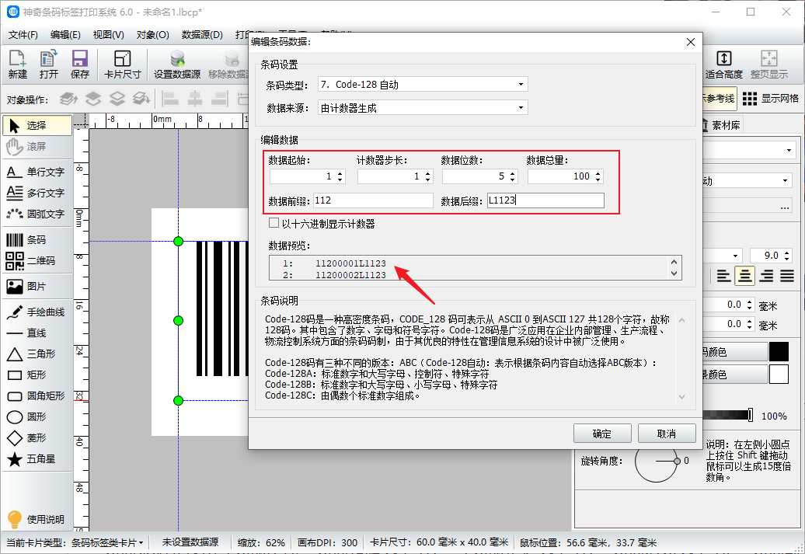Click the 数据前缀 input field
Image resolution: width=805 pixels, height=554 pixels.
(x=373, y=200)
